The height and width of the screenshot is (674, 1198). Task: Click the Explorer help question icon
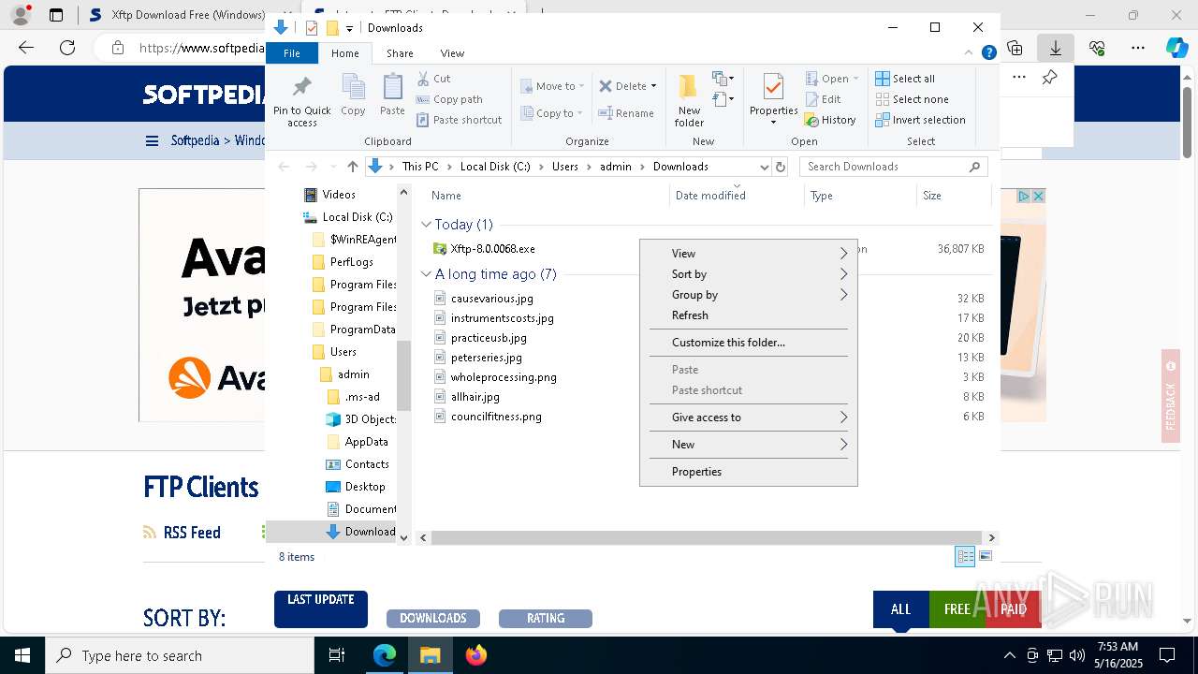988,53
